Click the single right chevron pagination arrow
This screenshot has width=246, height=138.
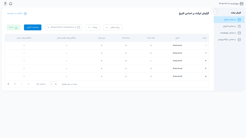point(22,84)
